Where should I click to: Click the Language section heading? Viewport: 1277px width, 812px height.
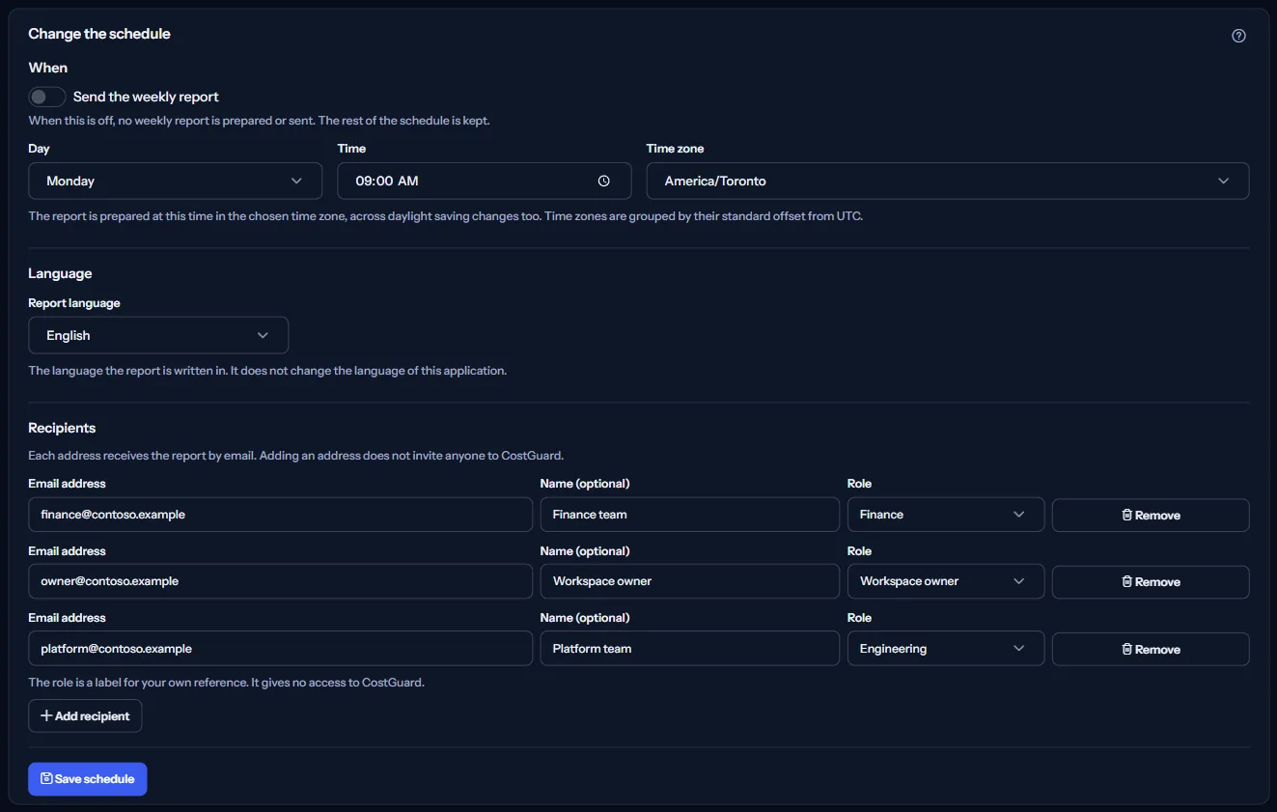click(x=60, y=273)
